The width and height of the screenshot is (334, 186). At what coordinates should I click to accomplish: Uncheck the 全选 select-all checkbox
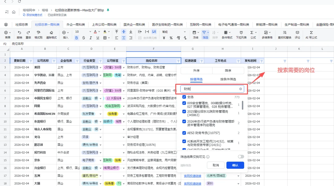(x=184, y=97)
